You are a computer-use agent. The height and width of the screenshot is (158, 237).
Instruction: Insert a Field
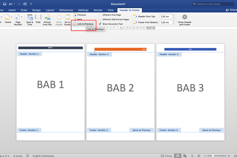click(38, 19)
